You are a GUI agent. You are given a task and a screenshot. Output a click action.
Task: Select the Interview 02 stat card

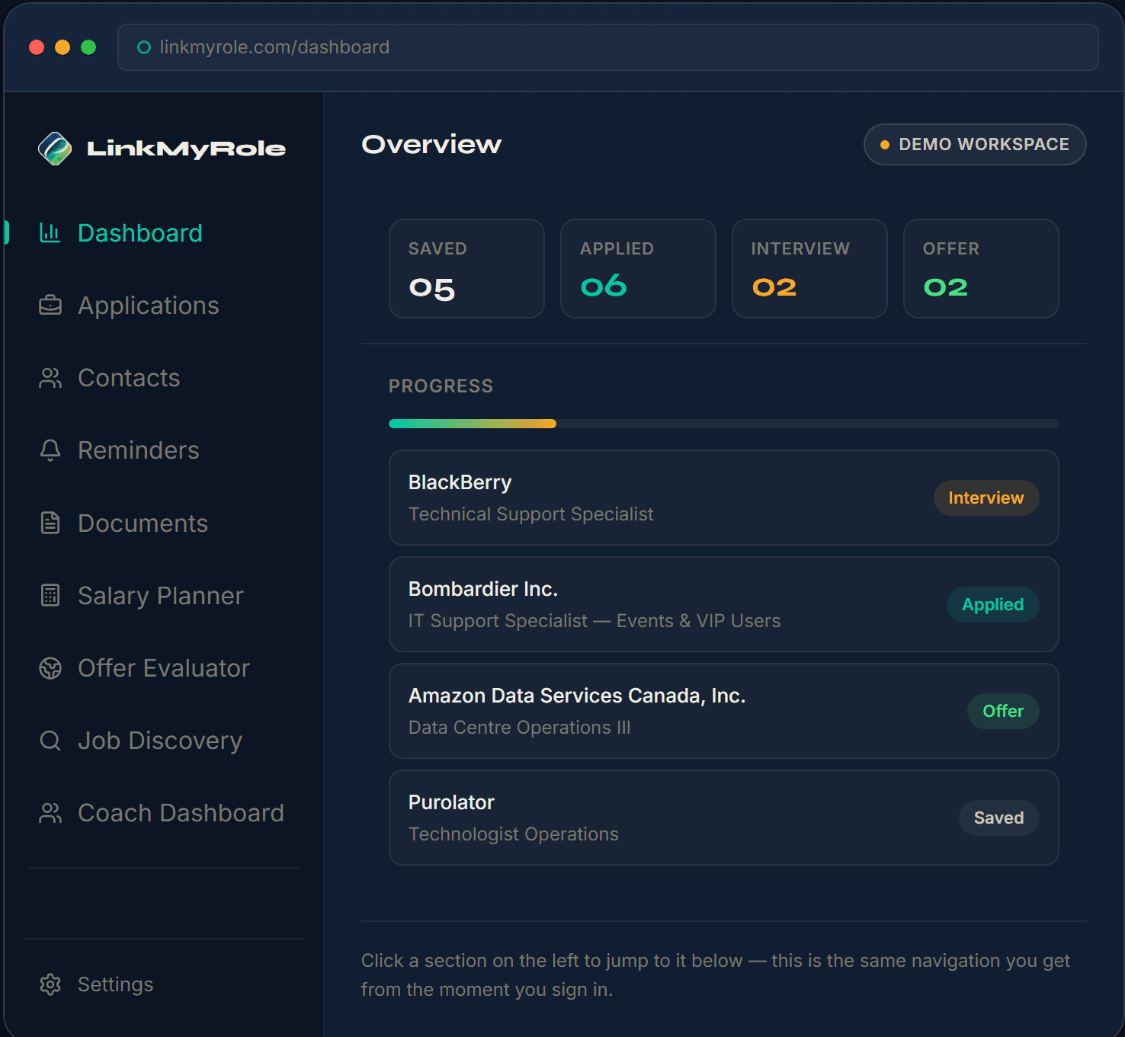click(x=809, y=268)
